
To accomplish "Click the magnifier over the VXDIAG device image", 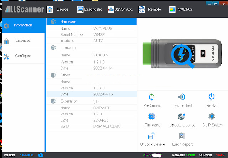I will tap(183, 56).
